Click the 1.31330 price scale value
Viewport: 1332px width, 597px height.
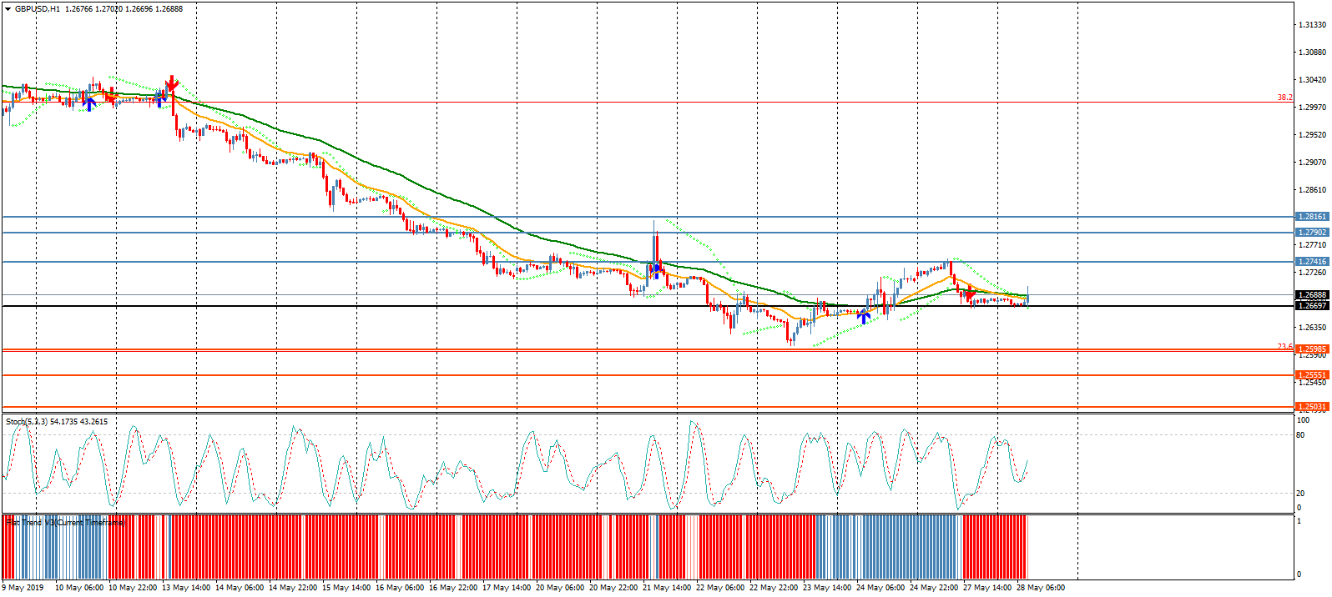point(1312,25)
